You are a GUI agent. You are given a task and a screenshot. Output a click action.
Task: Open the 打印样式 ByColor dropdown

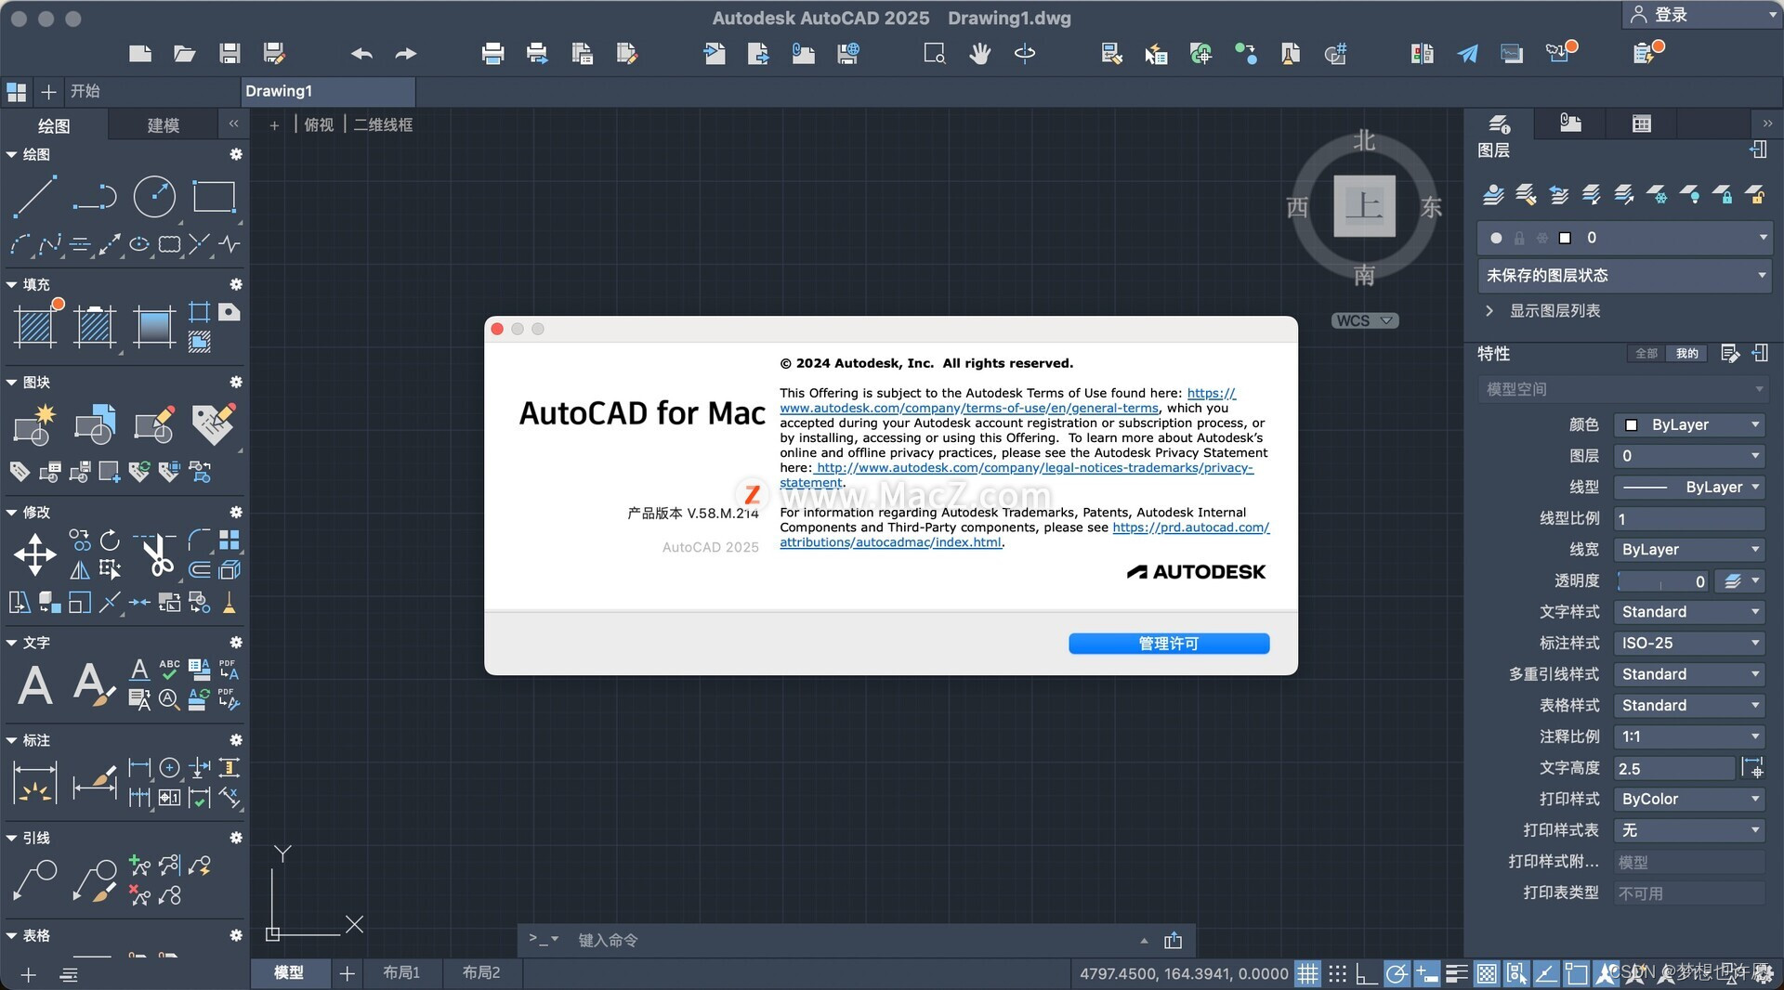1689,799
